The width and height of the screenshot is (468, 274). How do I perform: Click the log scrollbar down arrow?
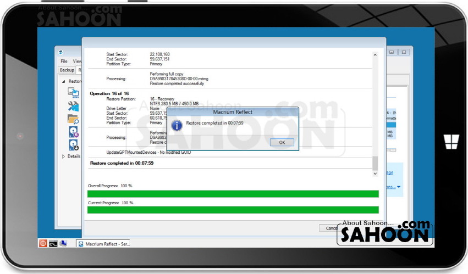click(375, 174)
